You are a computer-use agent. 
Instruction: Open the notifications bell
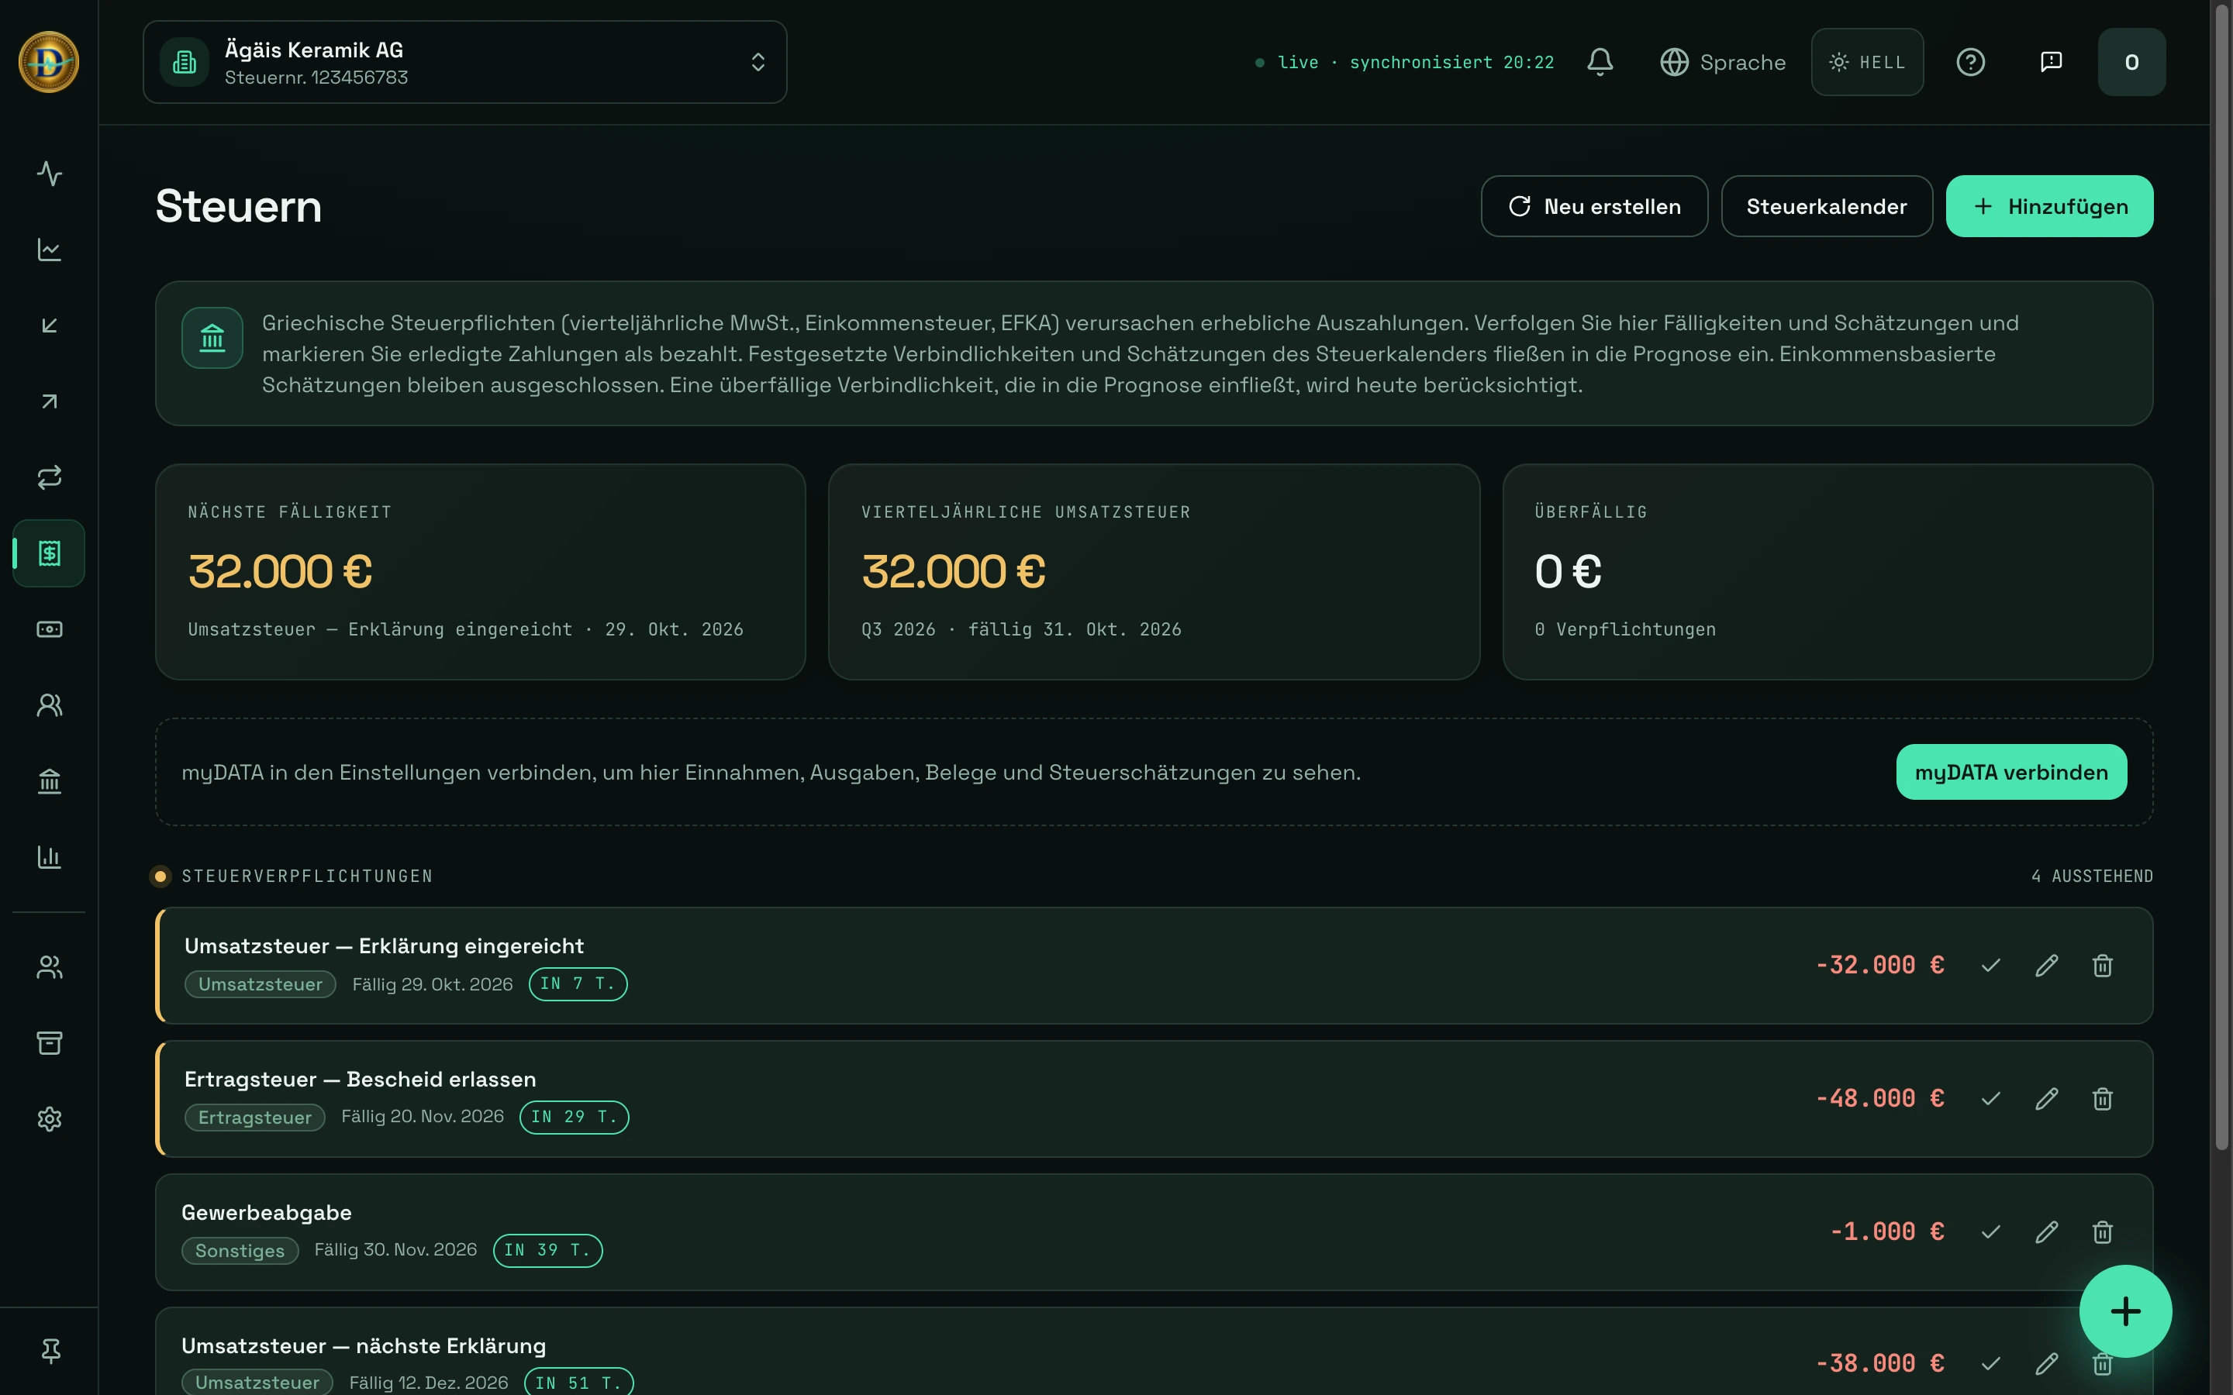[x=1600, y=62]
